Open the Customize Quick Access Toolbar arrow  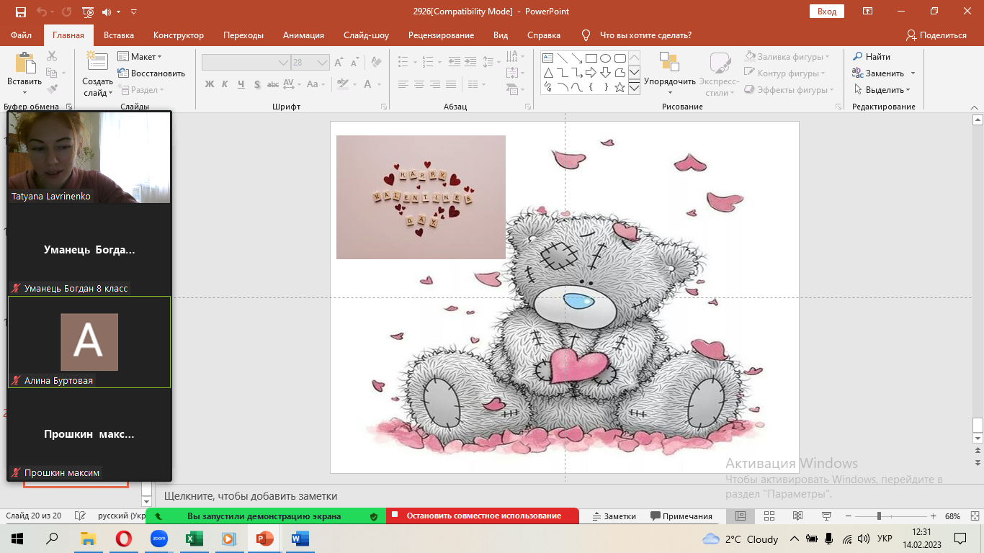(x=134, y=12)
